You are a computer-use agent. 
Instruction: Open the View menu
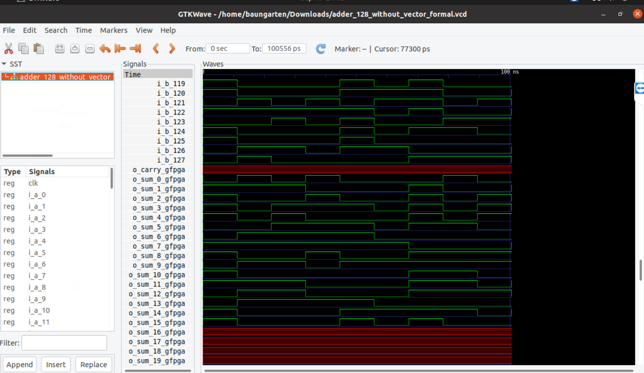pos(144,30)
